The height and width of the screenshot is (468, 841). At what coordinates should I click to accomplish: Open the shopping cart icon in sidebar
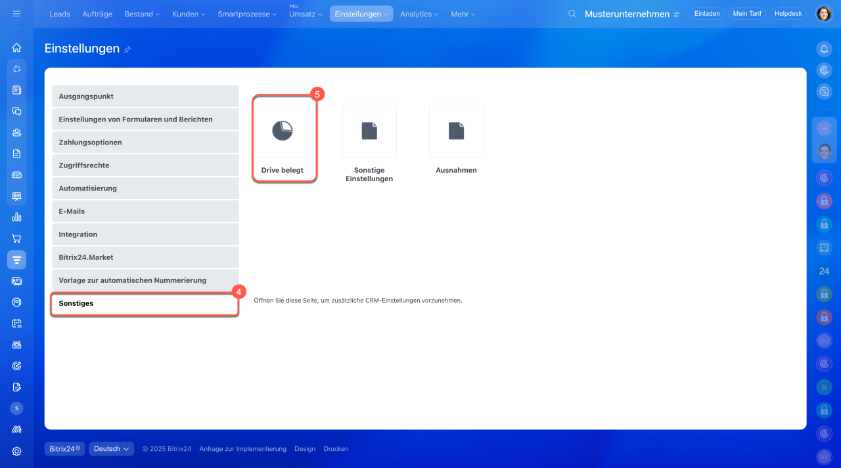point(16,238)
